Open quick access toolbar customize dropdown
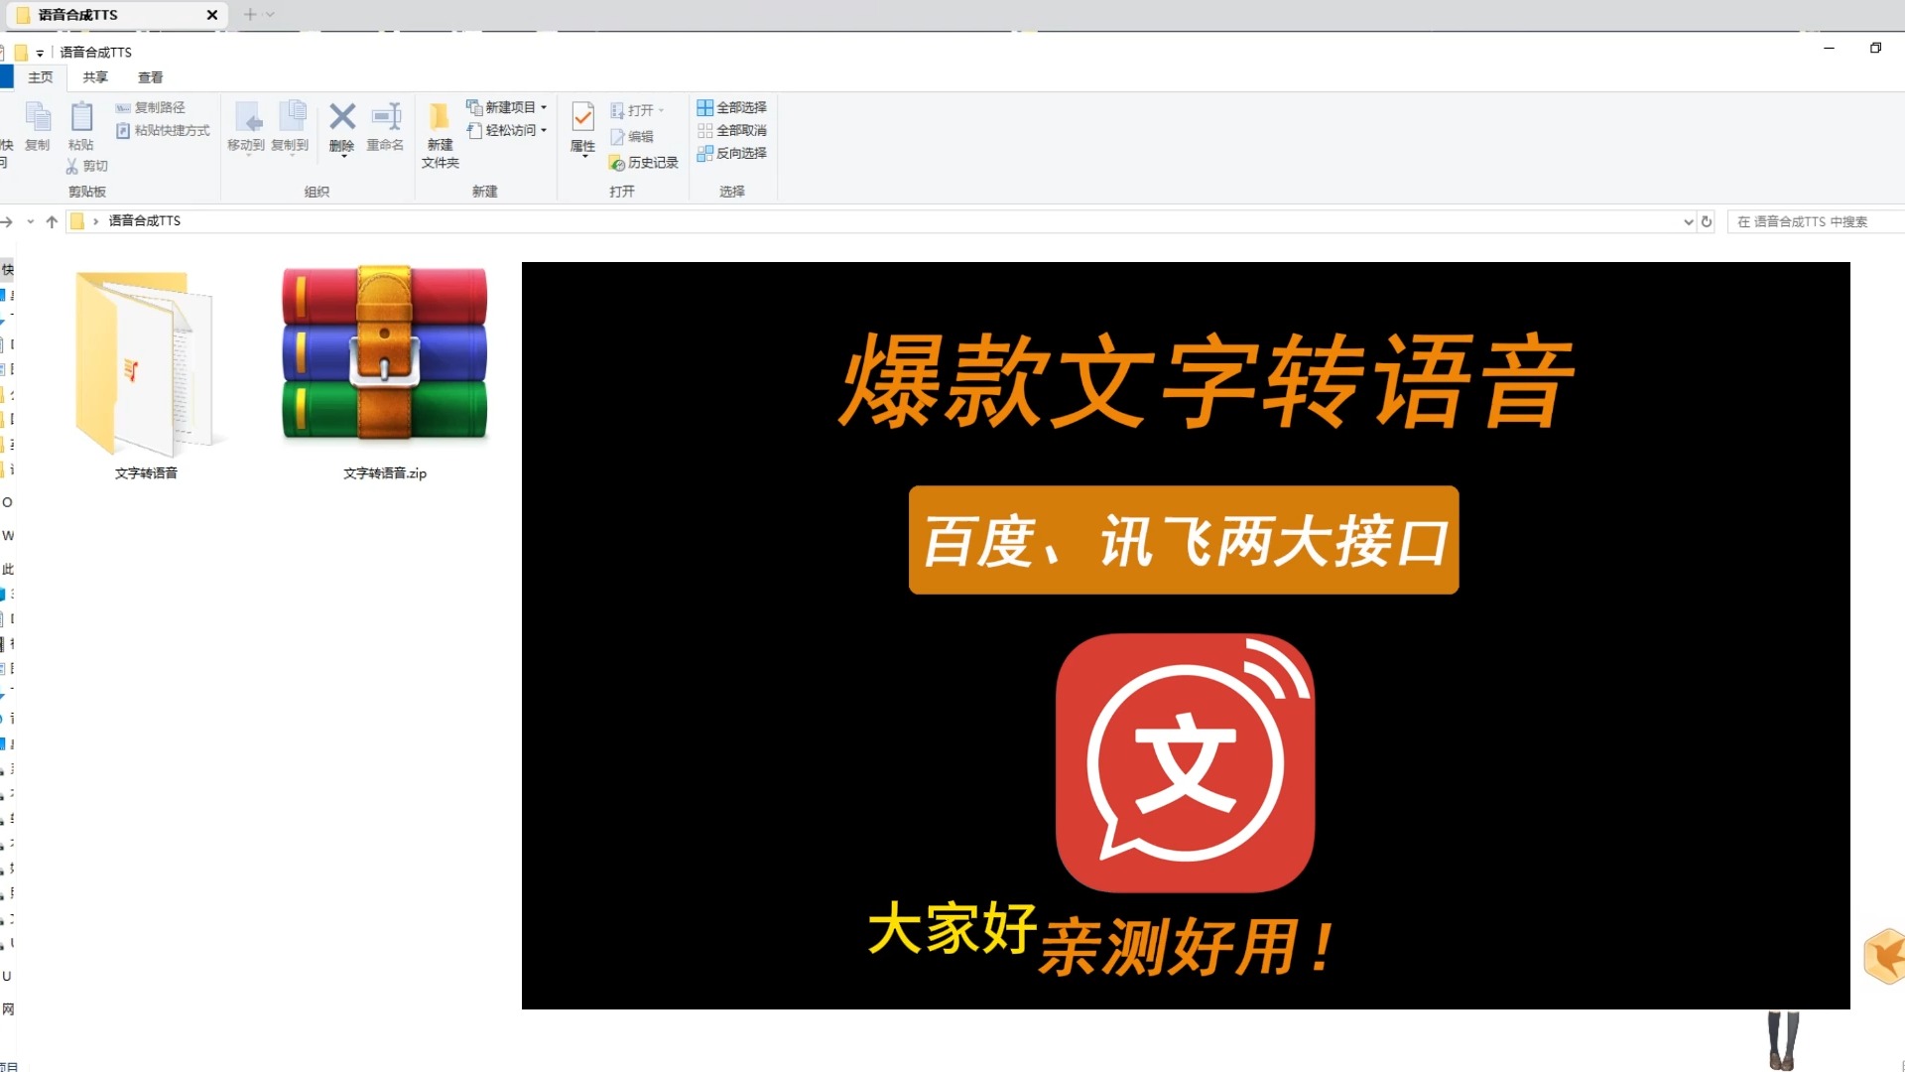 point(40,53)
